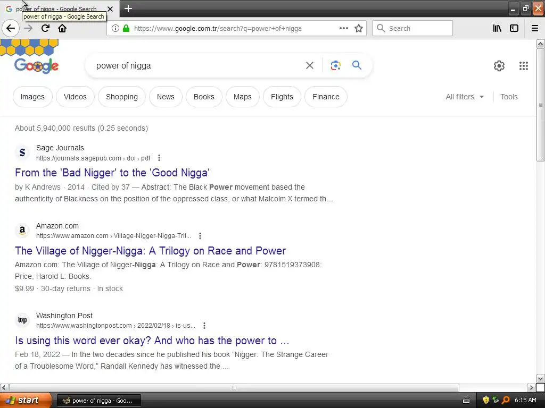Click the www.amazon.com URL breadcrumb
Viewport: 545px width, 408px height.
point(114,236)
